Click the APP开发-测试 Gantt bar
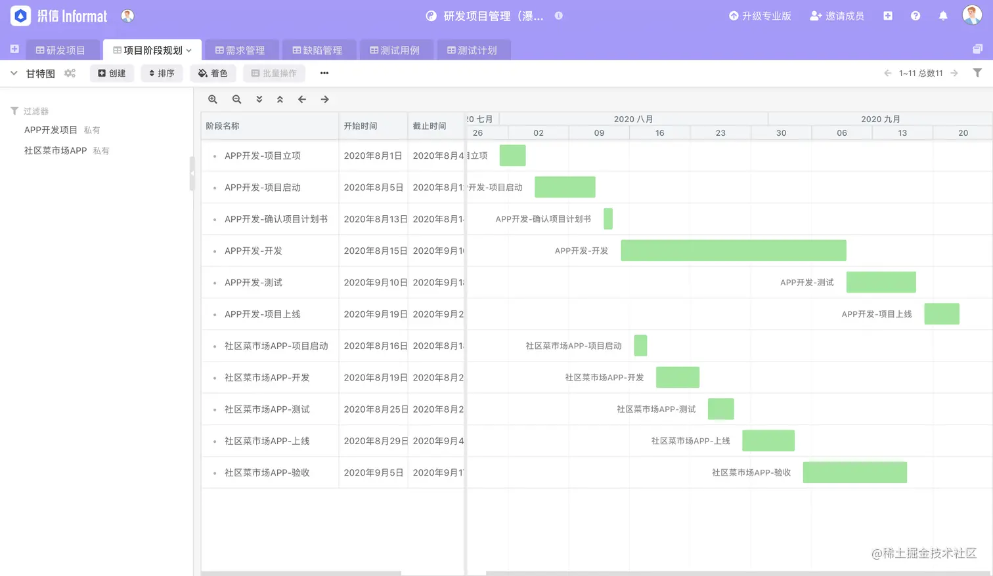993x576 pixels. (881, 282)
